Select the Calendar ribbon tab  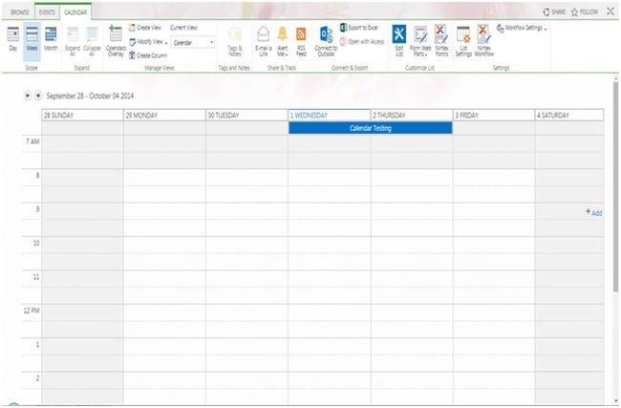75,12
